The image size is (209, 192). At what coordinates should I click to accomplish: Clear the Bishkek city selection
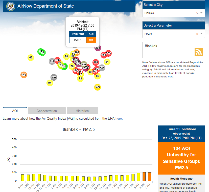click(197, 13)
